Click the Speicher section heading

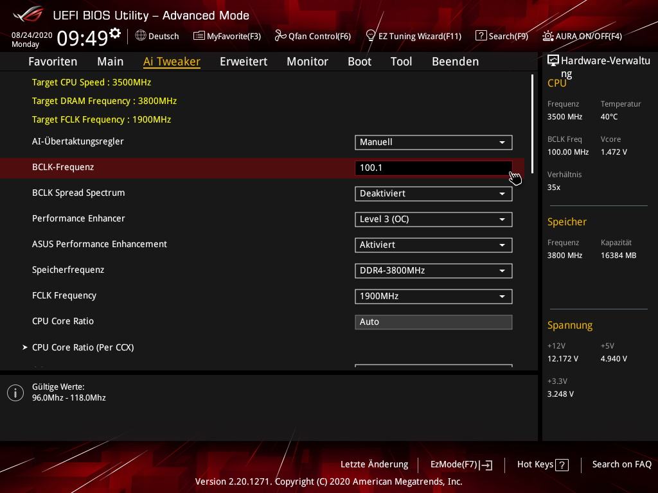pyautogui.click(x=567, y=221)
